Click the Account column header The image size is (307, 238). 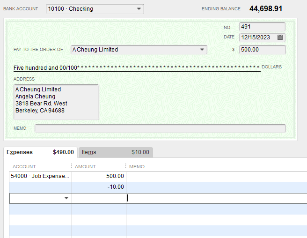click(24, 167)
